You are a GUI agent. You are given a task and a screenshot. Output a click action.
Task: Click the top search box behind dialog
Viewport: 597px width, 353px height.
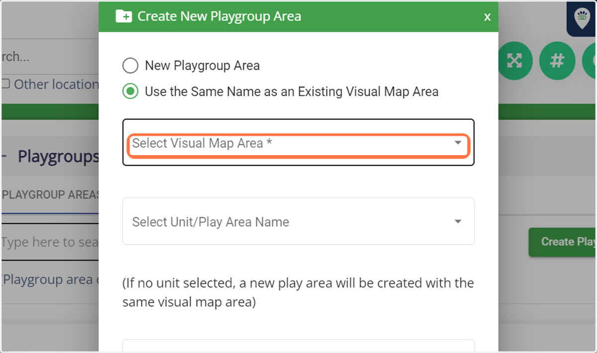(50, 56)
